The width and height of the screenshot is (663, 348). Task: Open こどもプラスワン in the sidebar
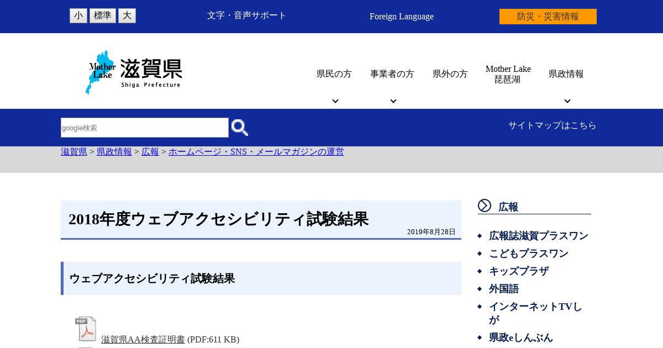(x=529, y=254)
